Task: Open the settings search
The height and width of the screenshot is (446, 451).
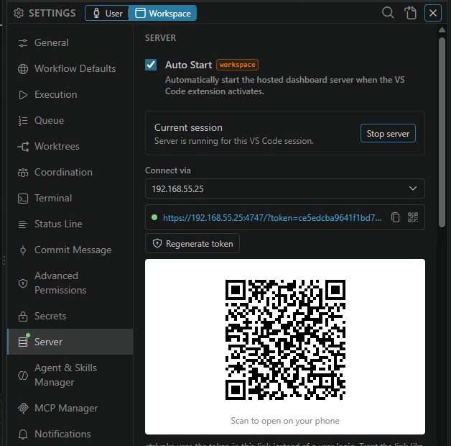Action: click(x=388, y=13)
